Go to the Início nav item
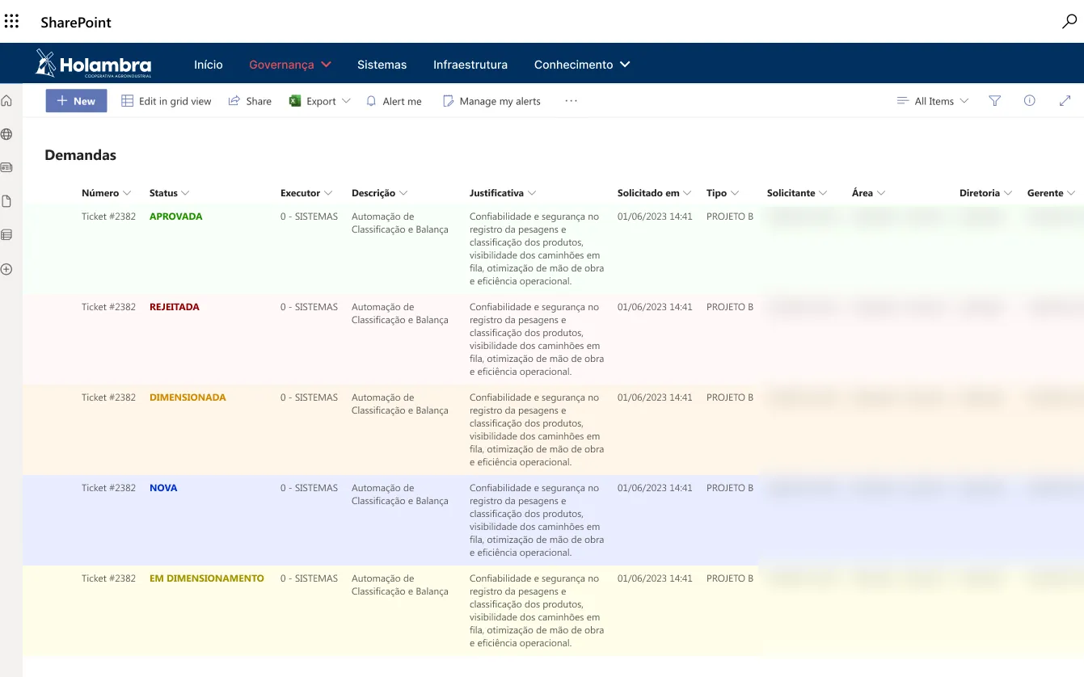This screenshot has height=677, width=1084. (x=209, y=65)
